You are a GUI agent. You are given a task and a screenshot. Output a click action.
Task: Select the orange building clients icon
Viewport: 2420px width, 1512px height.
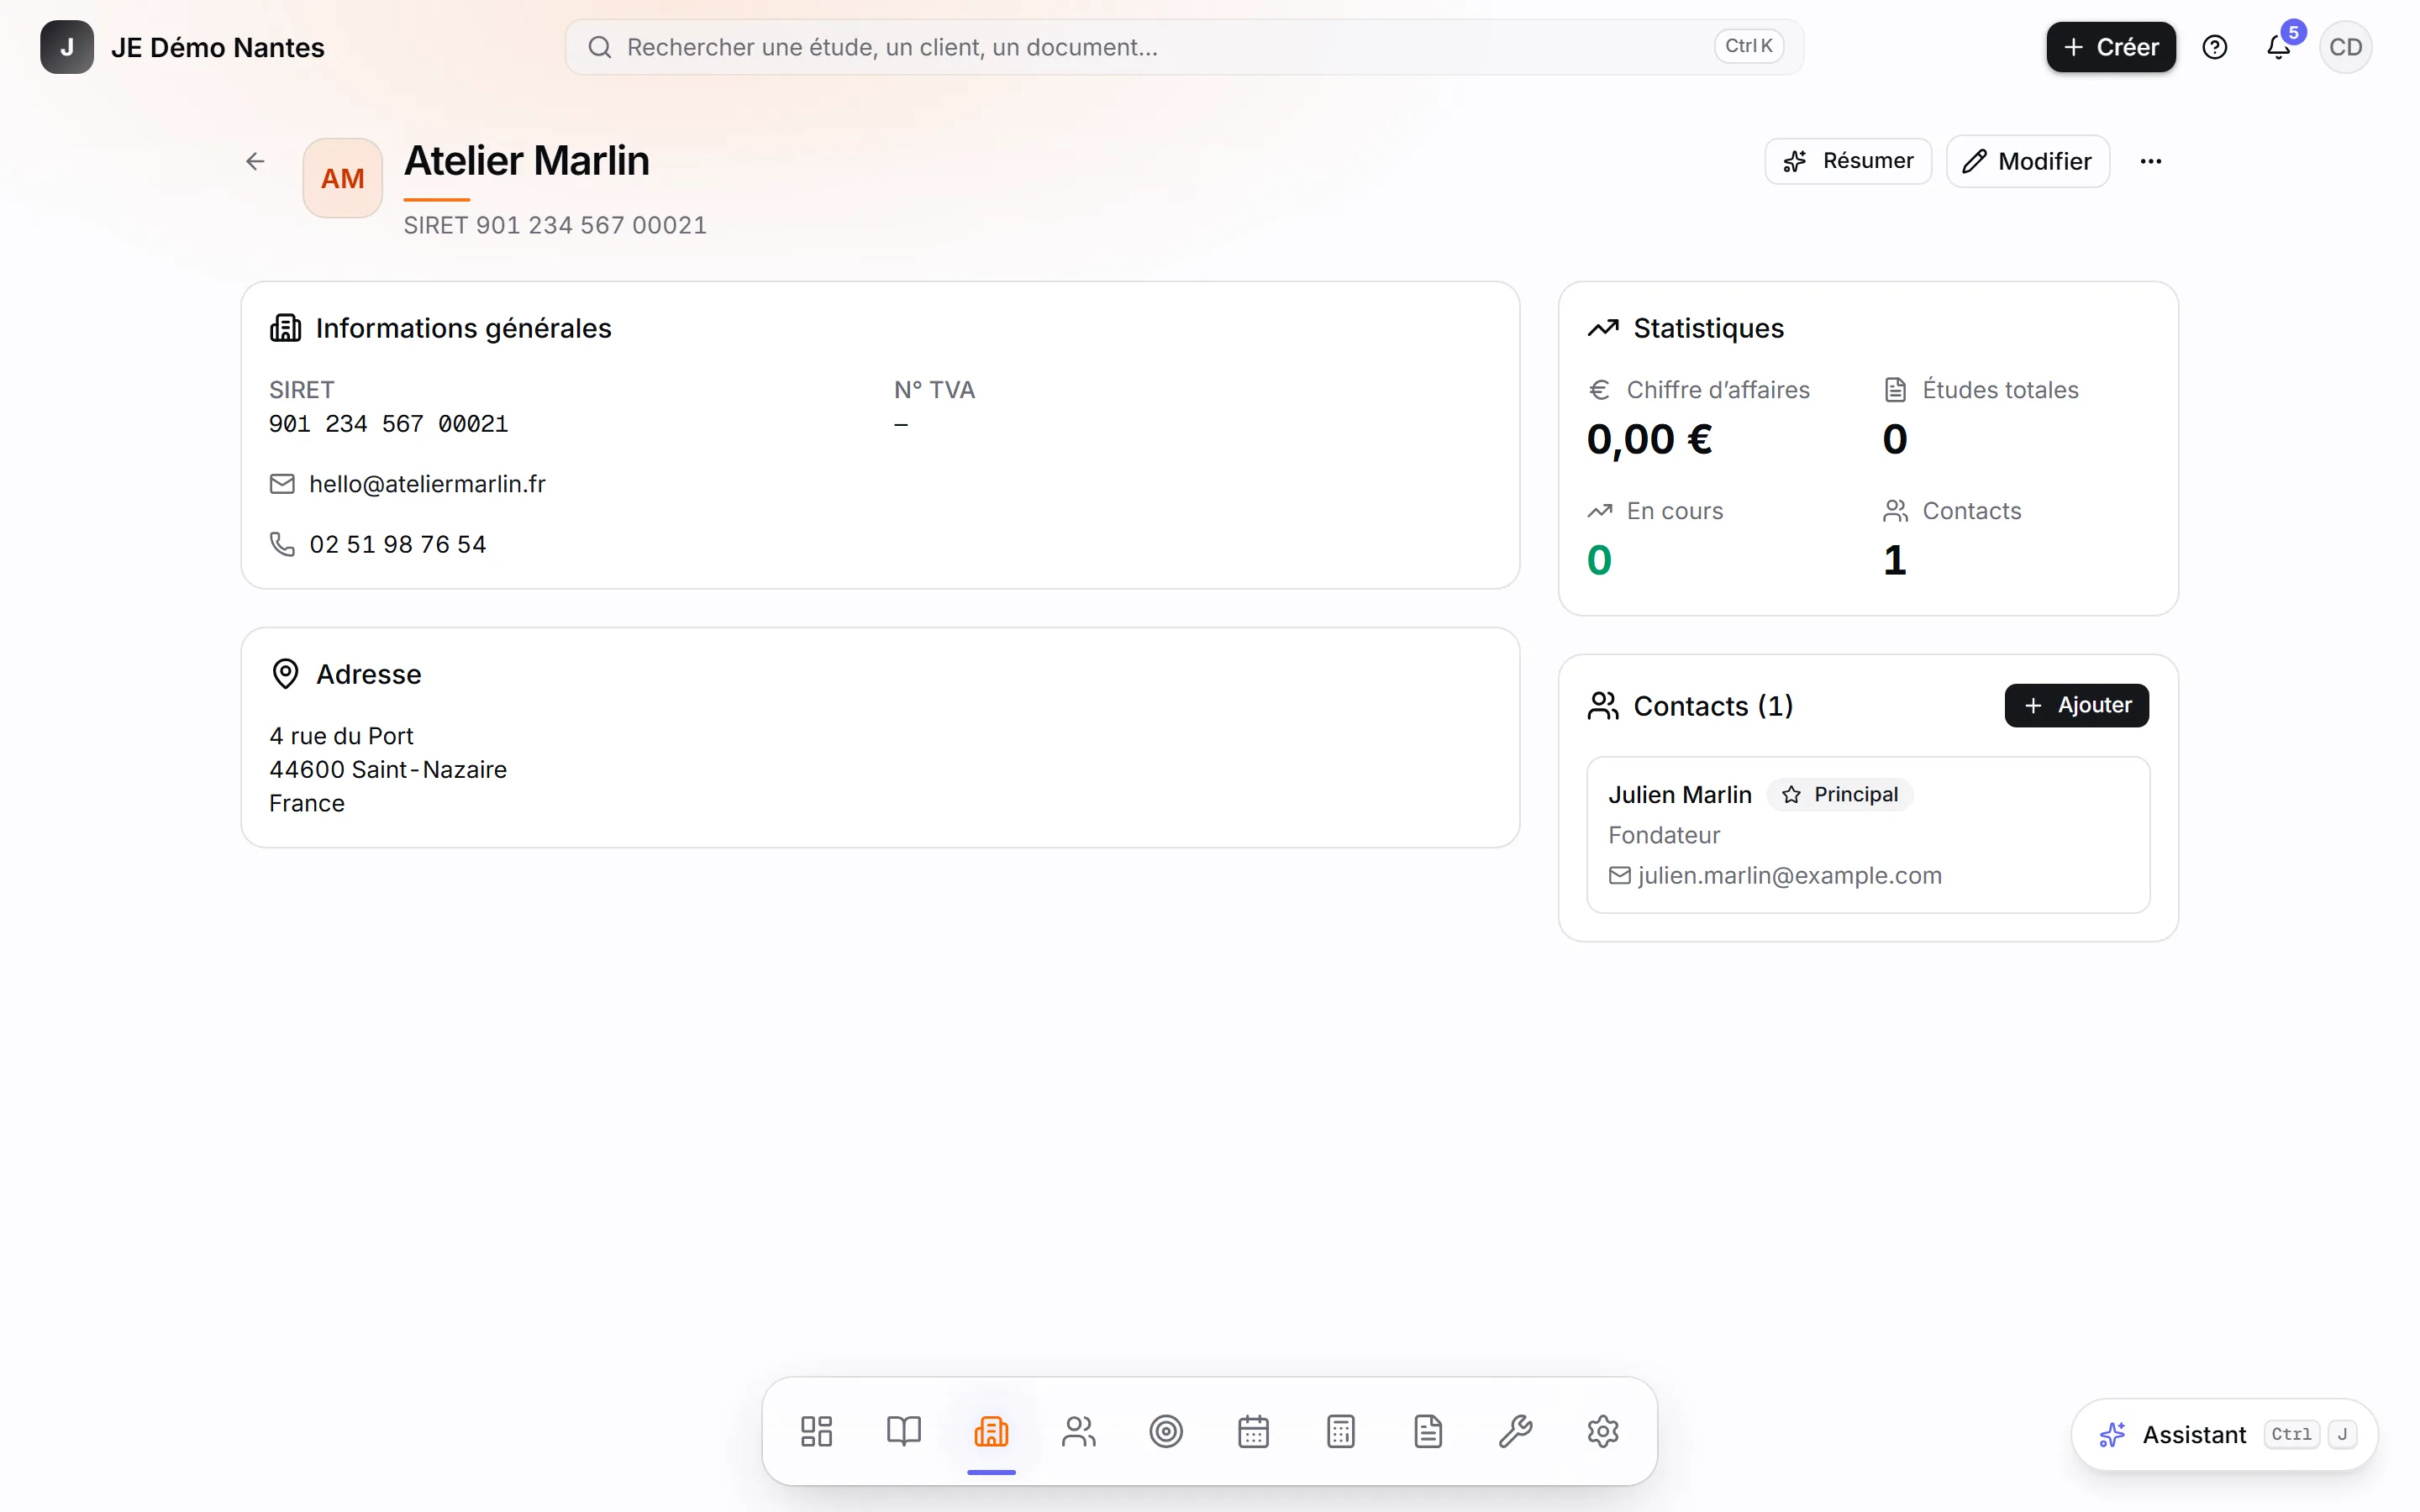coord(991,1431)
